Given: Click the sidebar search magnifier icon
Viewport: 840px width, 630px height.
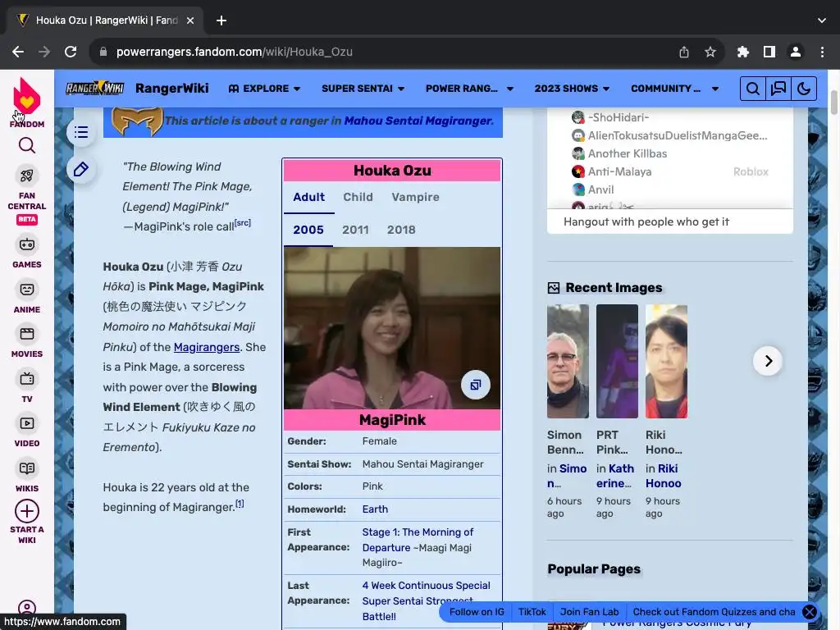Looking at the screenshot, I should [27, 145].
